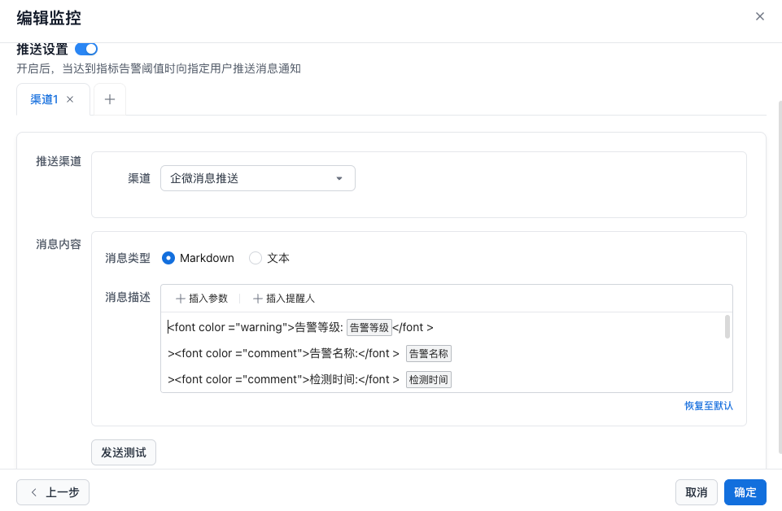Viewport: 782px width, 511px height.
Task: Click the 告警名称 parameter tag
Action: 429,354
